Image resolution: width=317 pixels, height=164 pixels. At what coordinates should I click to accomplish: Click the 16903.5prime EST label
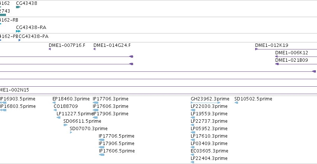tap(18, 99)
